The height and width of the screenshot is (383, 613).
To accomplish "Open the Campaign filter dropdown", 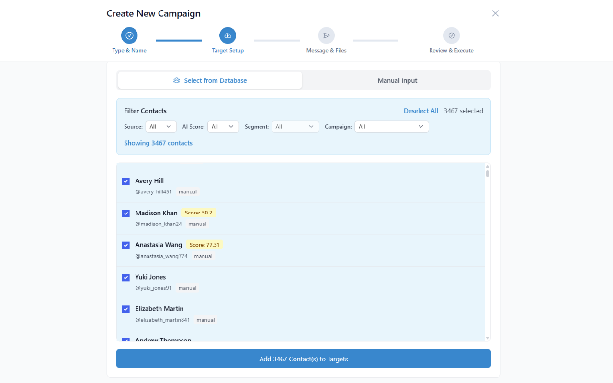I will coord(391,127).
